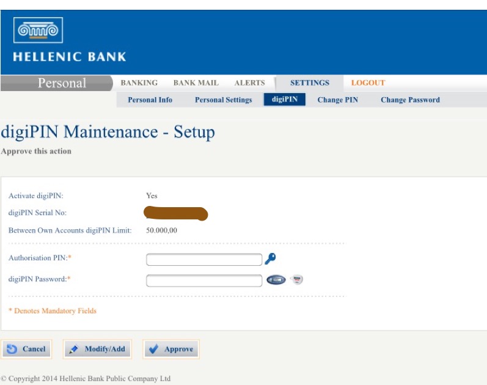Select the Settings tab
Viewport: 487px width, 385px height.
tap(309, 83)
